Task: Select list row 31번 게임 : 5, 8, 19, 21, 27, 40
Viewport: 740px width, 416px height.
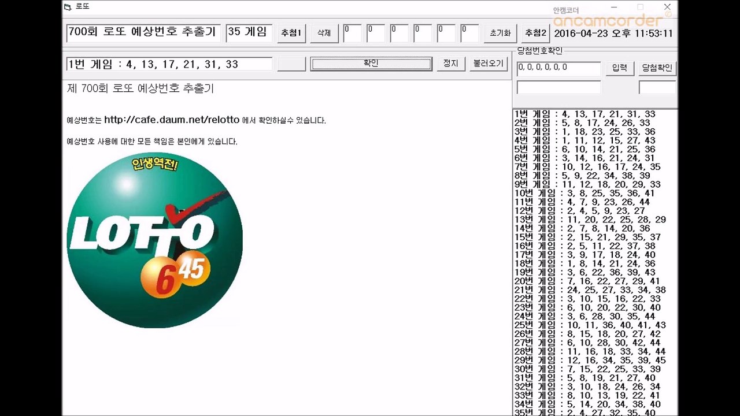Action: [585, 378]
